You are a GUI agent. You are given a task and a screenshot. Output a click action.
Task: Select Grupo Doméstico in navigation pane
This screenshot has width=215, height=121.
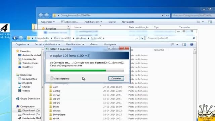tap(28, 98)
